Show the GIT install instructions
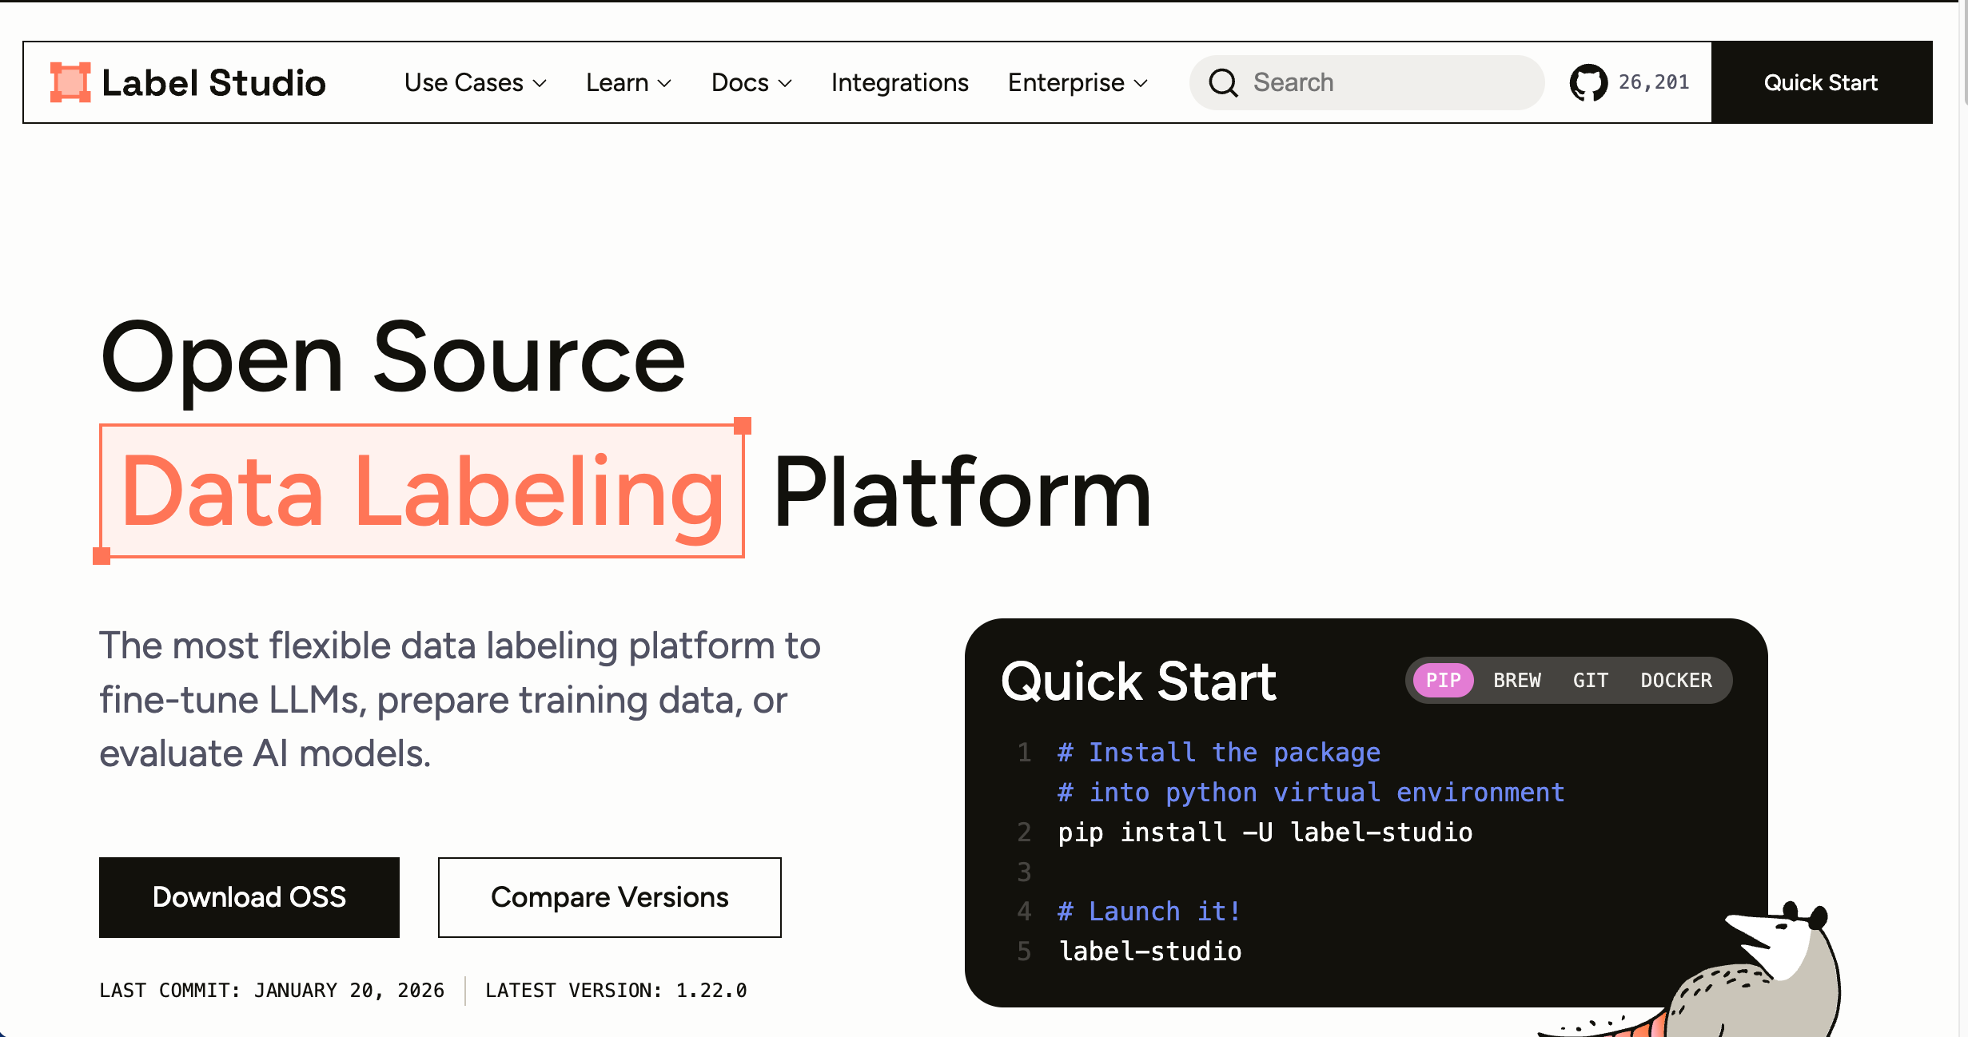Viewport: 1968px width, 1037px height. click(x=1590, y=680)
